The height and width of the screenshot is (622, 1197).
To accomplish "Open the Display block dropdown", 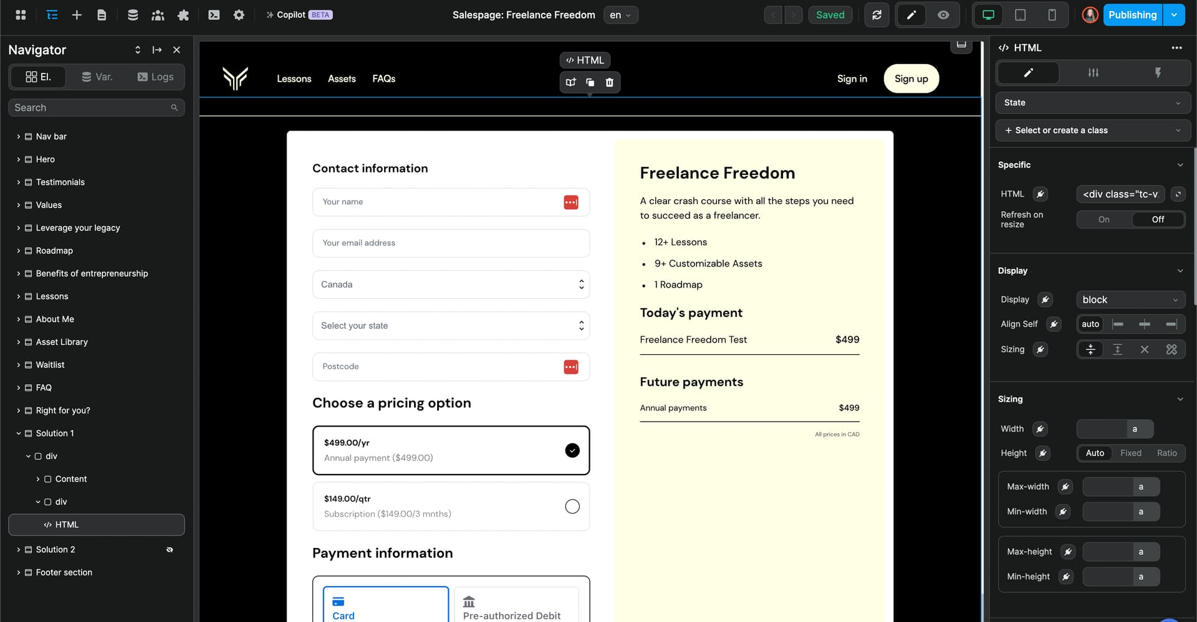I will pyautogui.click(x=1130, y=300).
